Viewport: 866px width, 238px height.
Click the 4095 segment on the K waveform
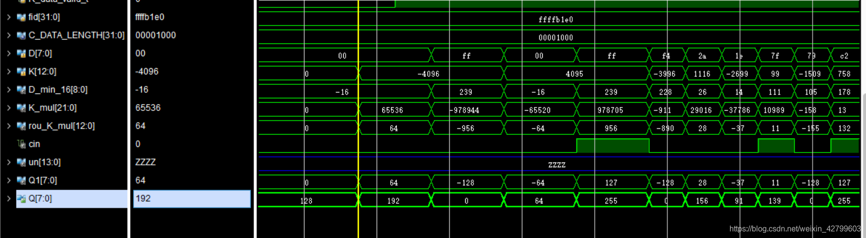click(x=576, y=74)
